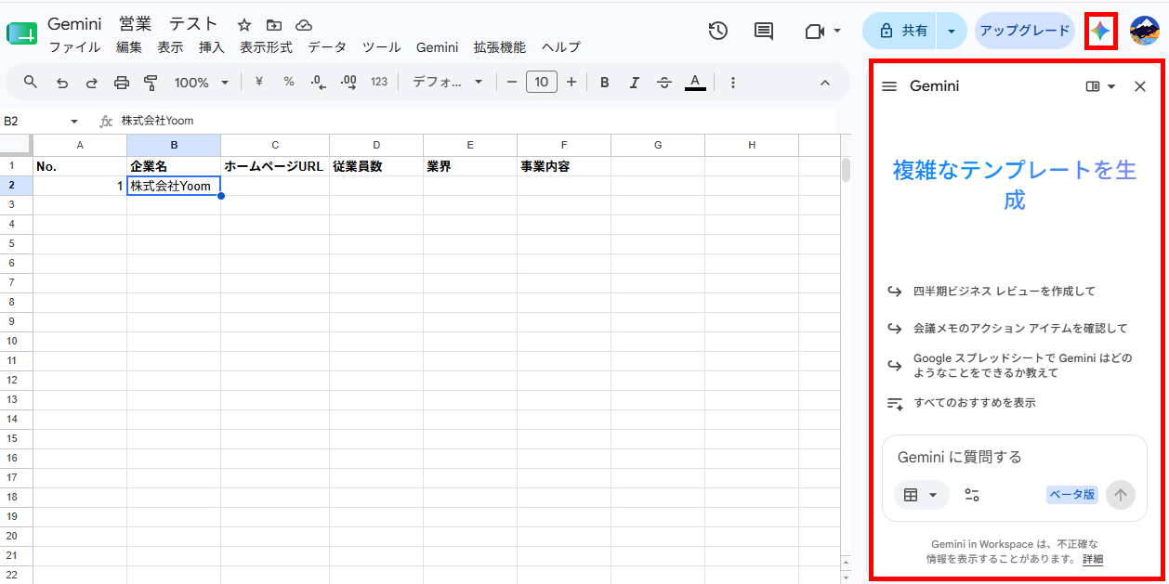The image size is (1169, 584).
Task: Click the 詳細 link in Gemini panel
Action: [x=1093, y=559]
